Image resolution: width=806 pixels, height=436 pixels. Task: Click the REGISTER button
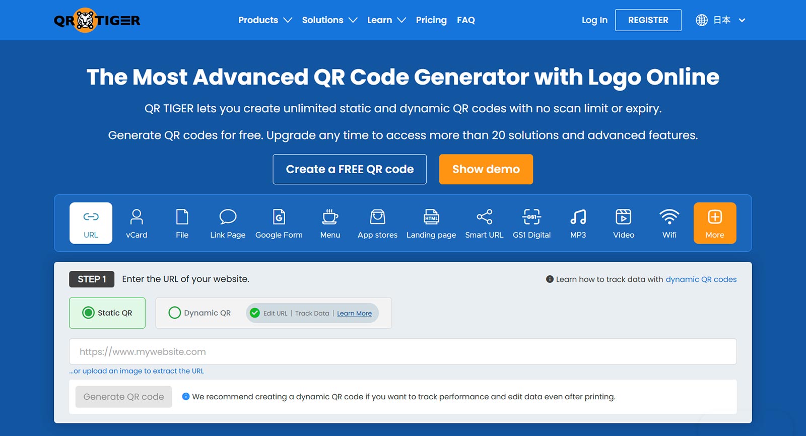point(648,20)
